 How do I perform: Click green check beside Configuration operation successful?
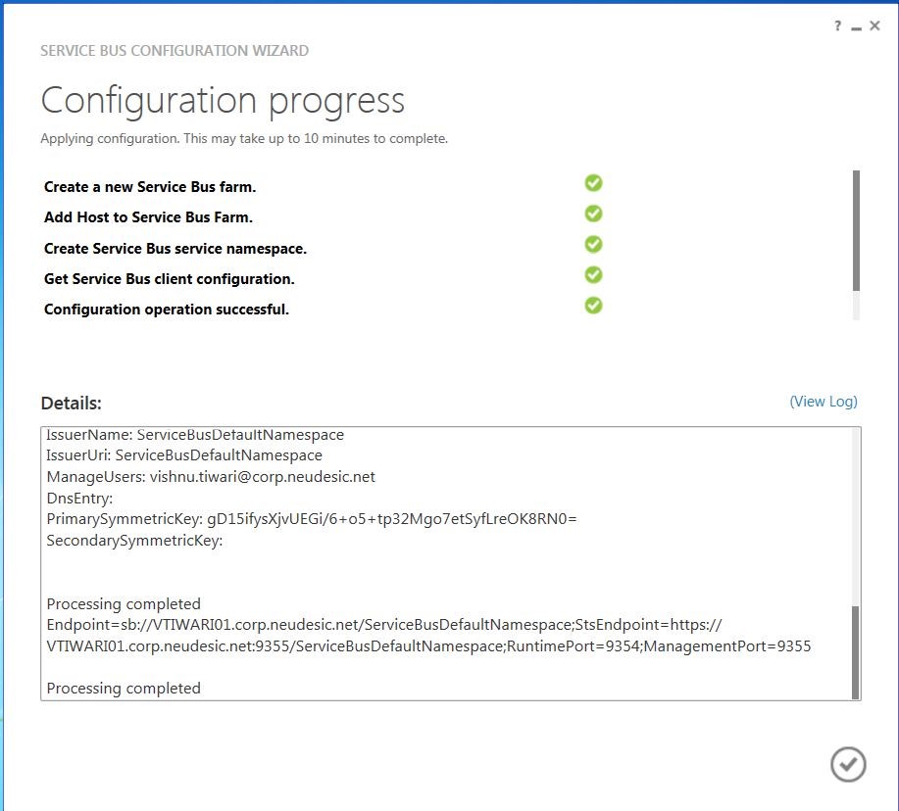(593, 306)
